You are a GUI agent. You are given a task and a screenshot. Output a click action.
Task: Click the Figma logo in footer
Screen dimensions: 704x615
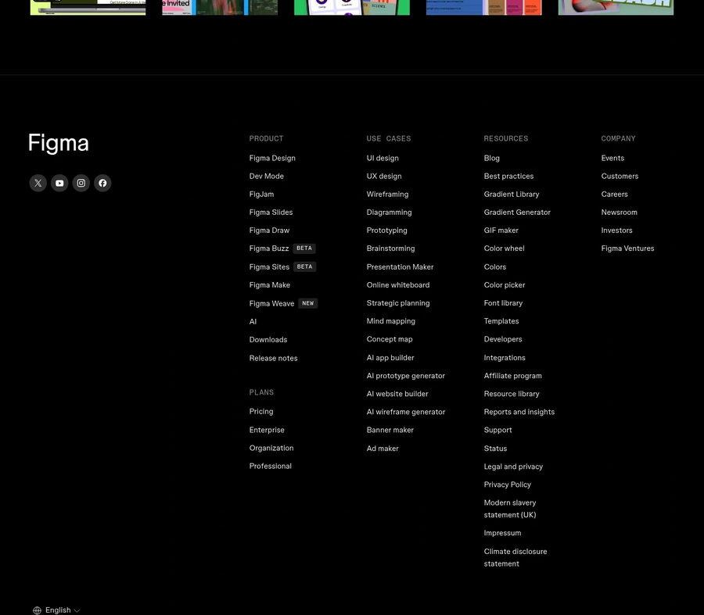coord(59,144)
